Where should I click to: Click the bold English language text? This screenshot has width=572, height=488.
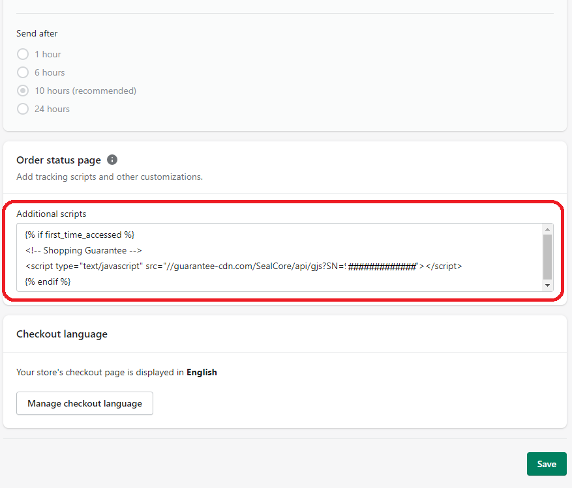202,372
